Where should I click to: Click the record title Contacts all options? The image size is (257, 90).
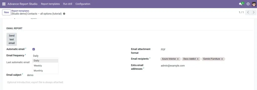coord(37,14)
